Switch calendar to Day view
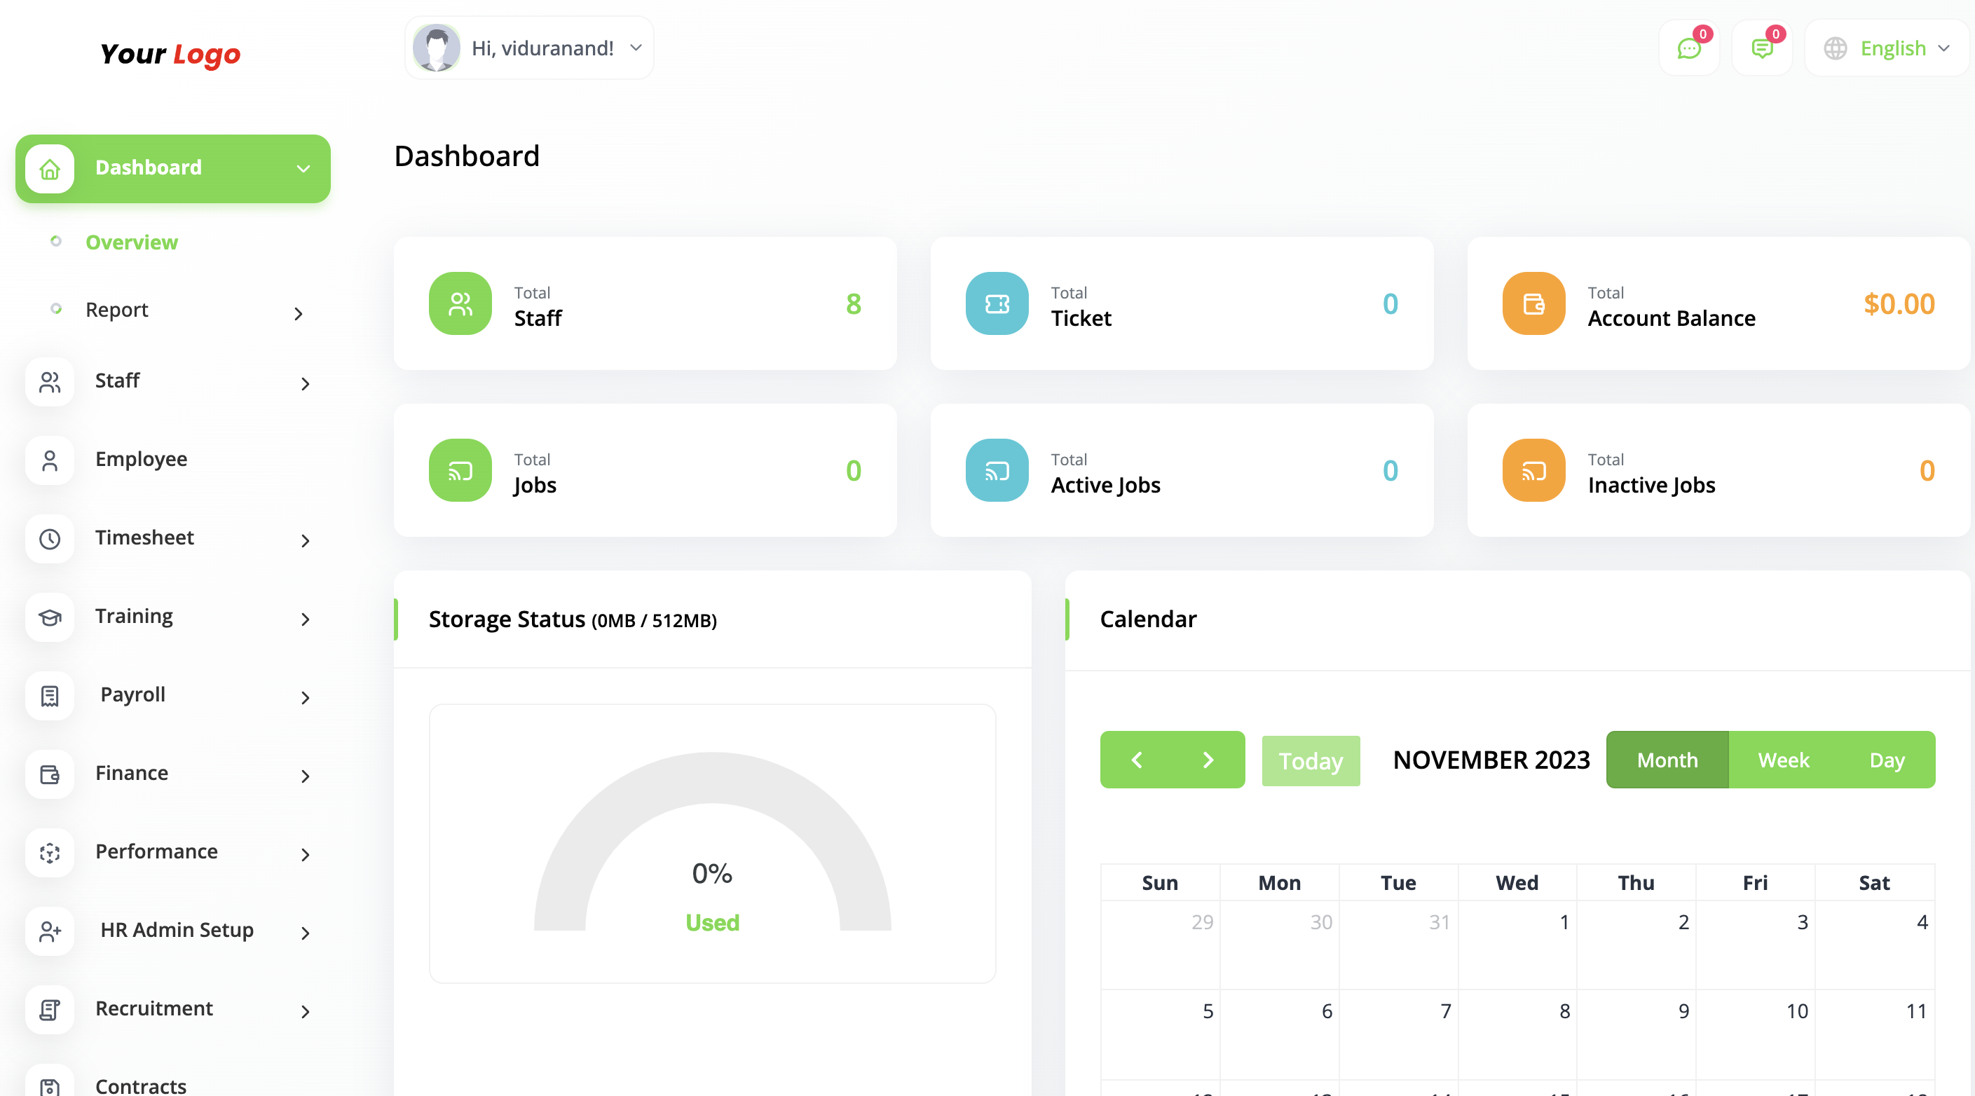This screenshot has height=1096, width=1975. (x=1887, y=760)
